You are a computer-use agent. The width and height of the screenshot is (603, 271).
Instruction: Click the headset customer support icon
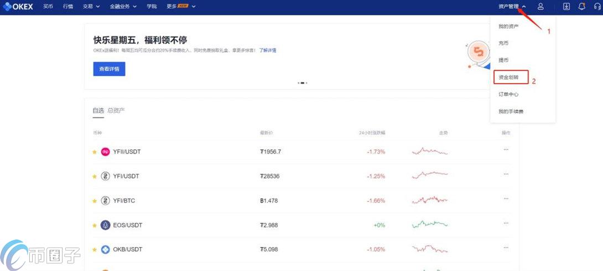pos(597,7)
